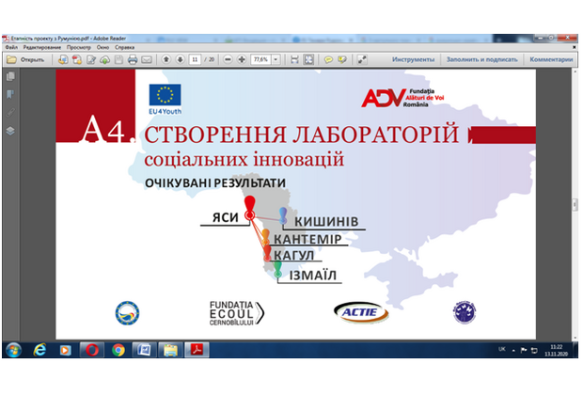Click the convert file to PDF icon
Viewport: 583px width, 395px height.
63,59
